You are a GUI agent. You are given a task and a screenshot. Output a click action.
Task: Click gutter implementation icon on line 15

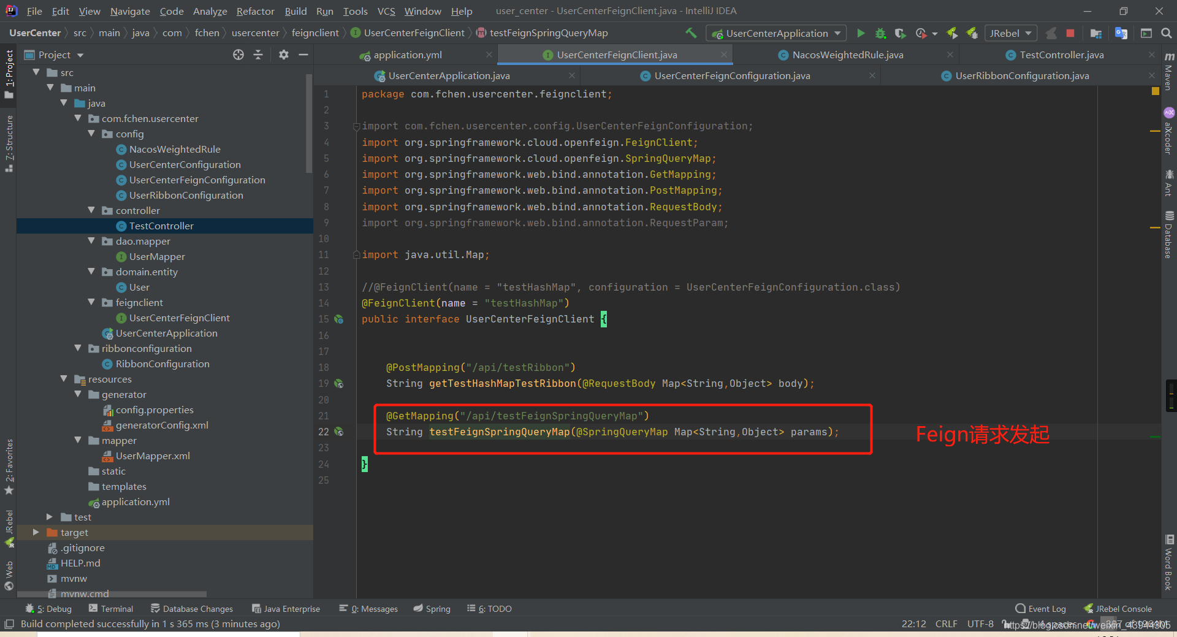(338, 319)
